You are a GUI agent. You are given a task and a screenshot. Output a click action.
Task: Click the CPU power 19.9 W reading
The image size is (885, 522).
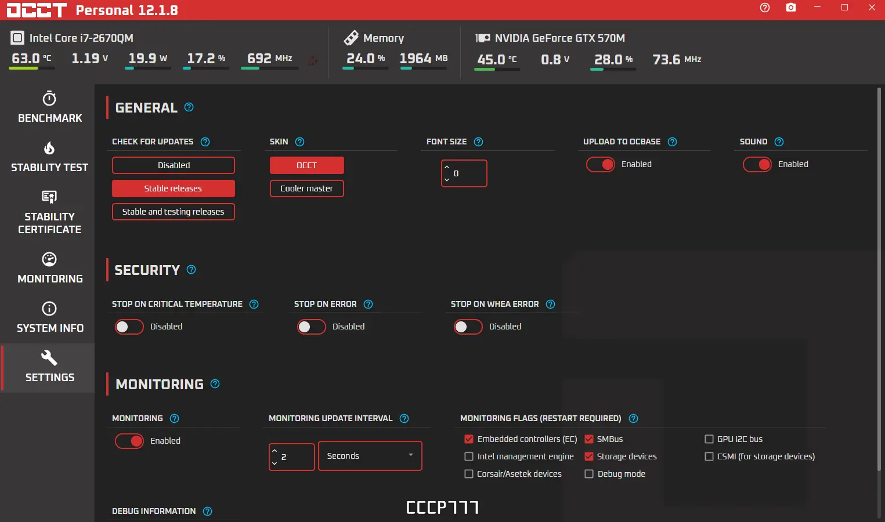pyautogui.click(x=148, y=59)
